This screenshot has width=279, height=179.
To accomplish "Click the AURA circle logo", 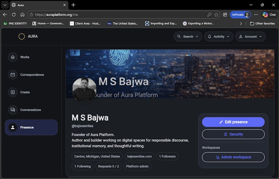I will click(x=22, y=36).
